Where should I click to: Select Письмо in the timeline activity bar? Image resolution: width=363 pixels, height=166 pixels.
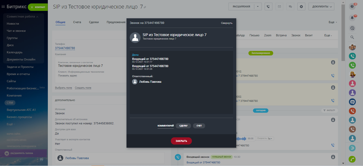255,35
